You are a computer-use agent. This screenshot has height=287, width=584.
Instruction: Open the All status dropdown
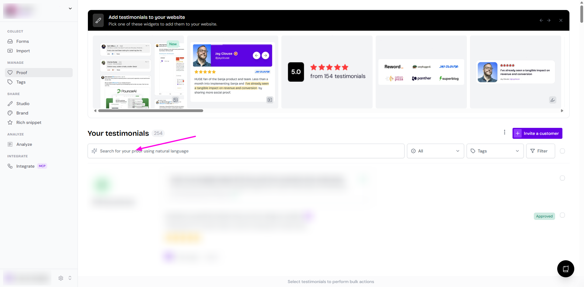pyautogui.click(x=435, y=151)
